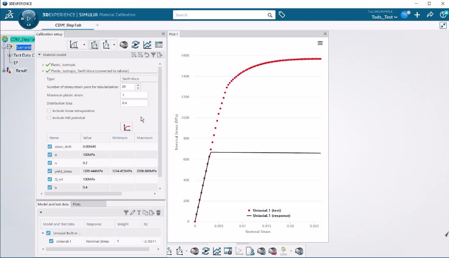The width and height of the screenshot is (449, 258).
Task: Select the Model and test data tab
Action: click(x=53, y=204)
